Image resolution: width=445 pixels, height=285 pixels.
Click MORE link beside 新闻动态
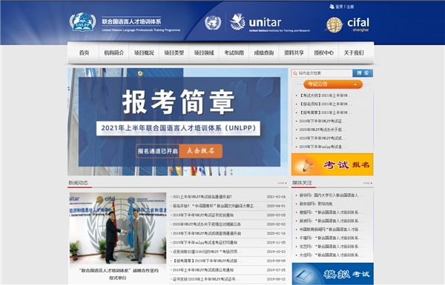(282, 184)
